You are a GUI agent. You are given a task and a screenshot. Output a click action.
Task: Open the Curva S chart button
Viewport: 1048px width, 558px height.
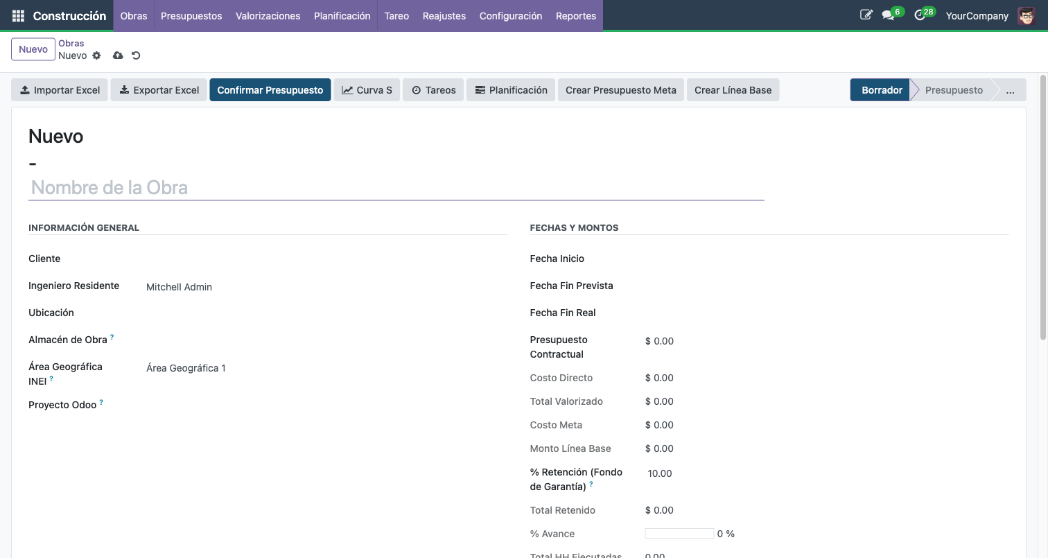(367, 90)
